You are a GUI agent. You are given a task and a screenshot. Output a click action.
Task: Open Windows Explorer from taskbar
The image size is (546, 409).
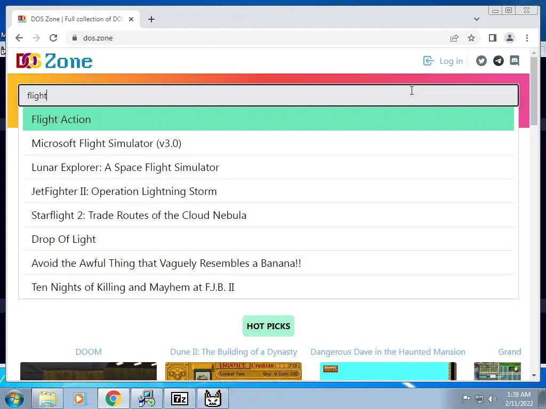tap(47, 398)
